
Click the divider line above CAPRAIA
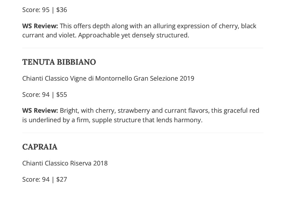pyautogui.click(x=143, y=133)
